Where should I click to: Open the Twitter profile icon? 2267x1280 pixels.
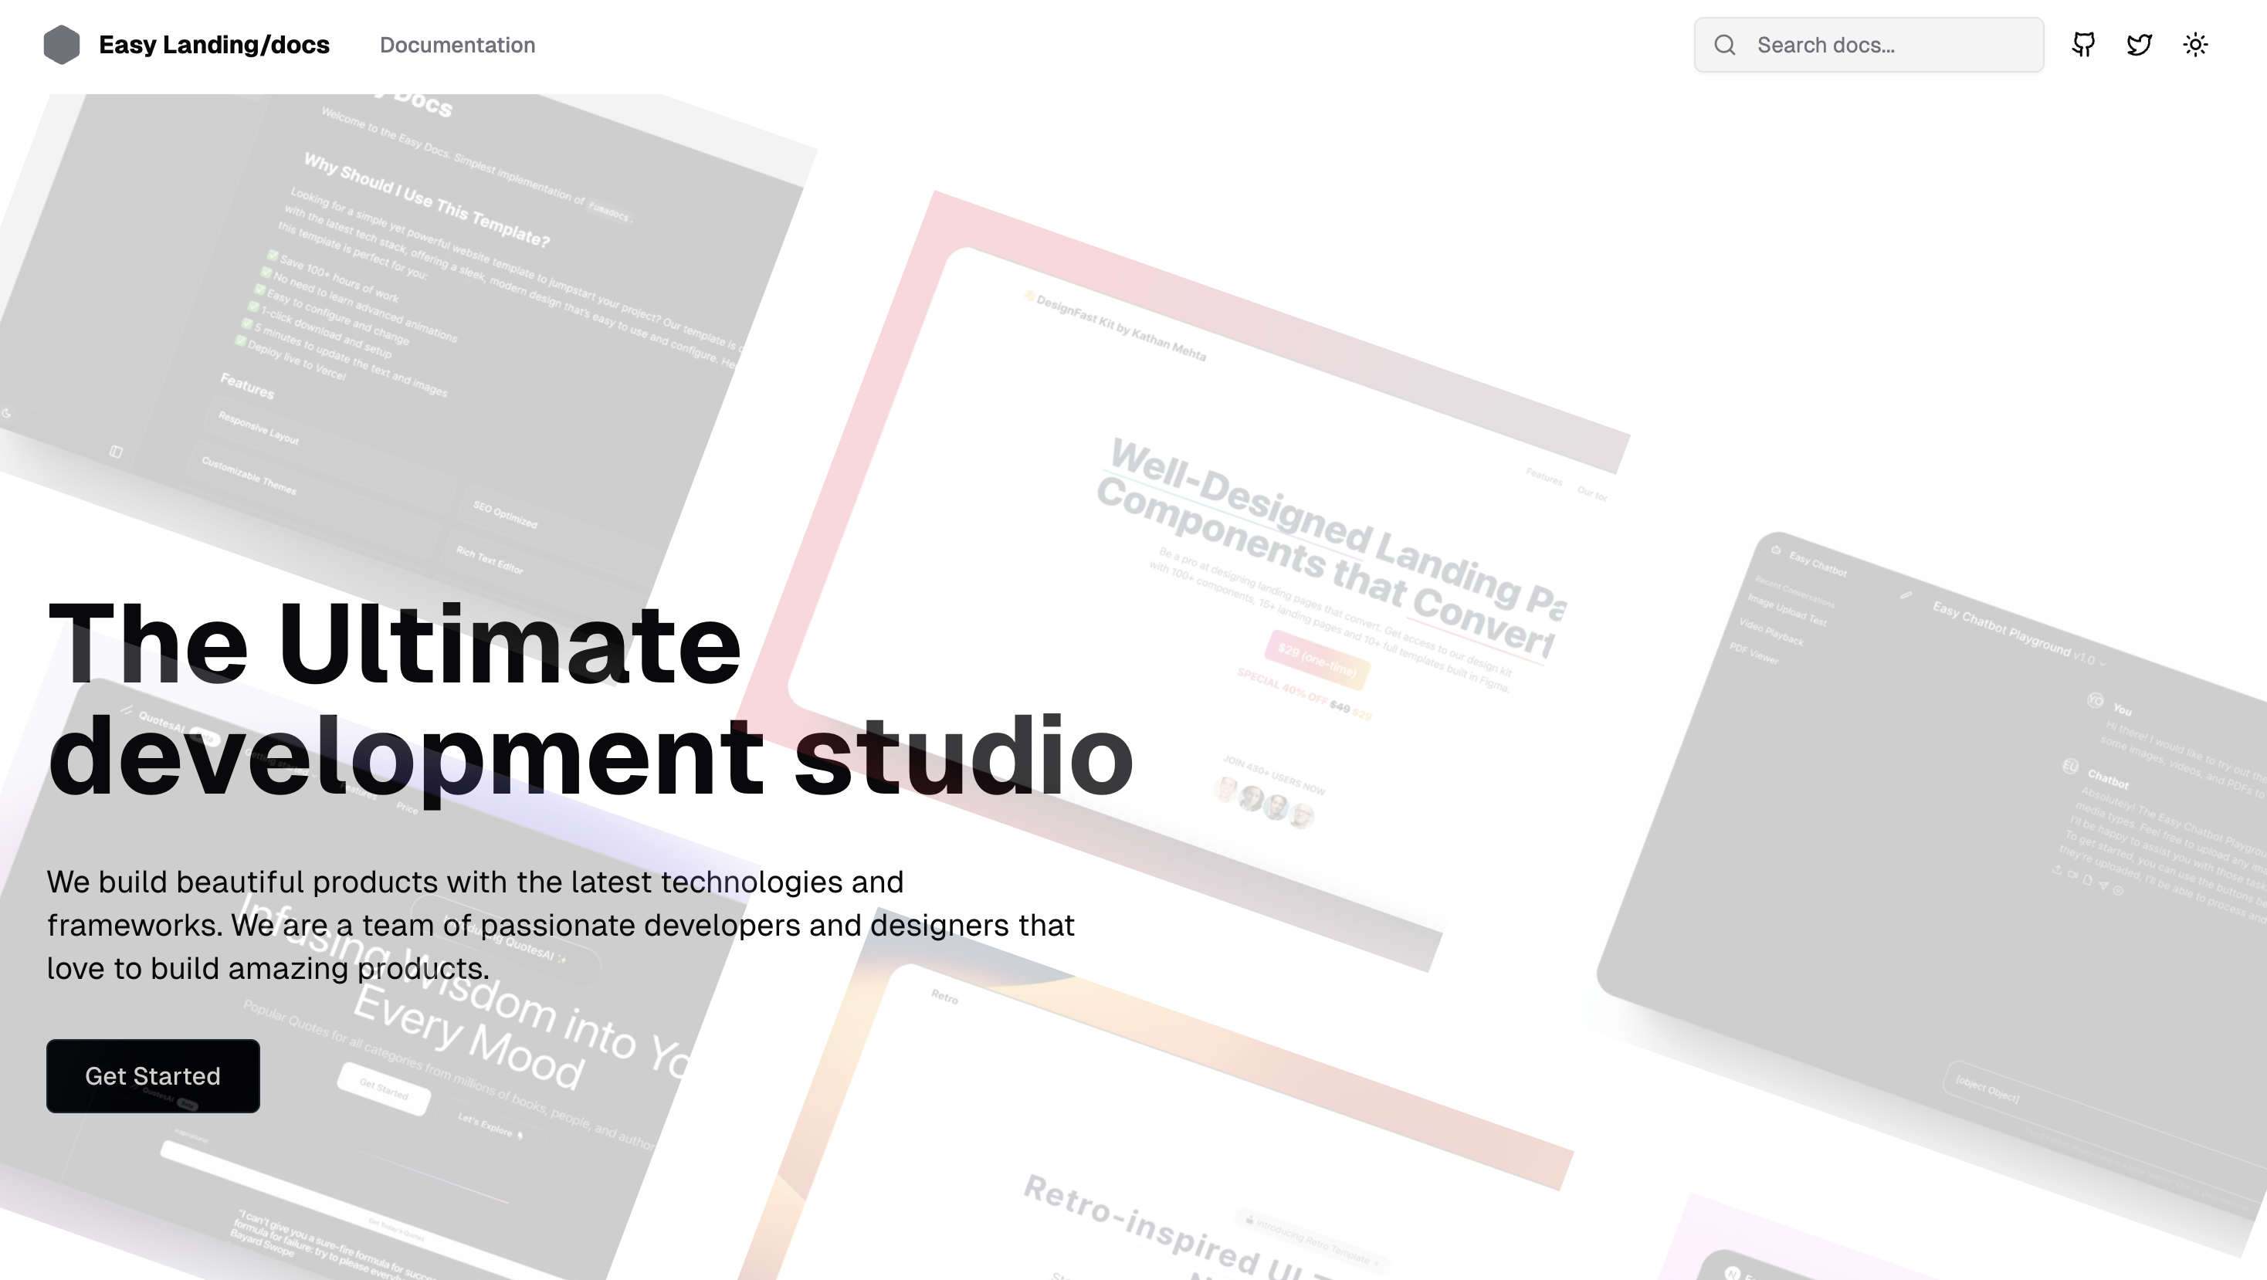(2140, 45)
